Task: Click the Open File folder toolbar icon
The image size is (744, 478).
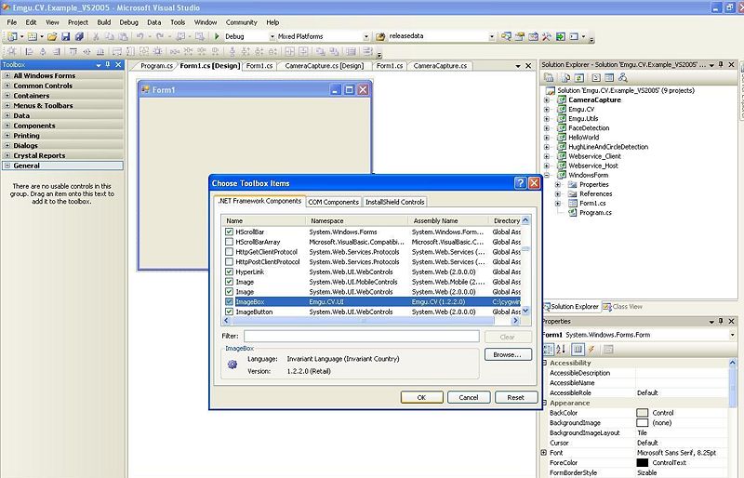Action: pyautogui.click(x=52, y=36)
